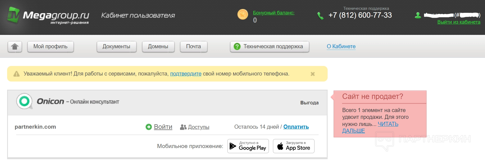This screenshot has width=485, height=166.
Task: Open the Мой профиль menu
Action: click(51, 47)
